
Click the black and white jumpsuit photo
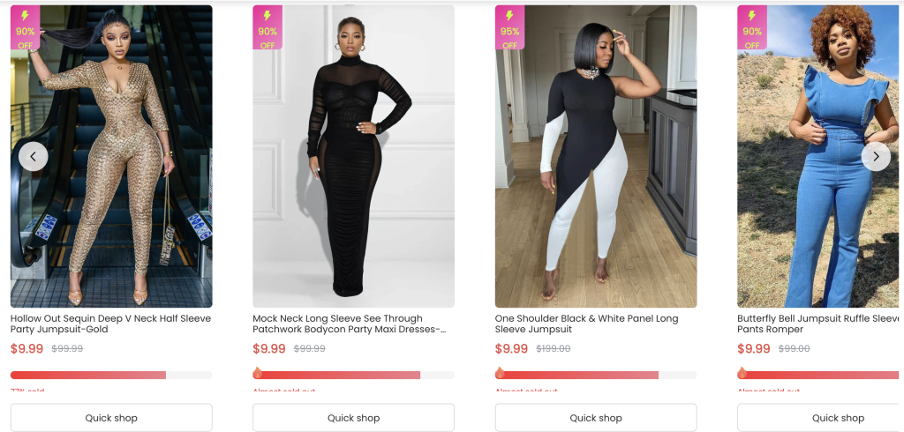pos(596,176)
